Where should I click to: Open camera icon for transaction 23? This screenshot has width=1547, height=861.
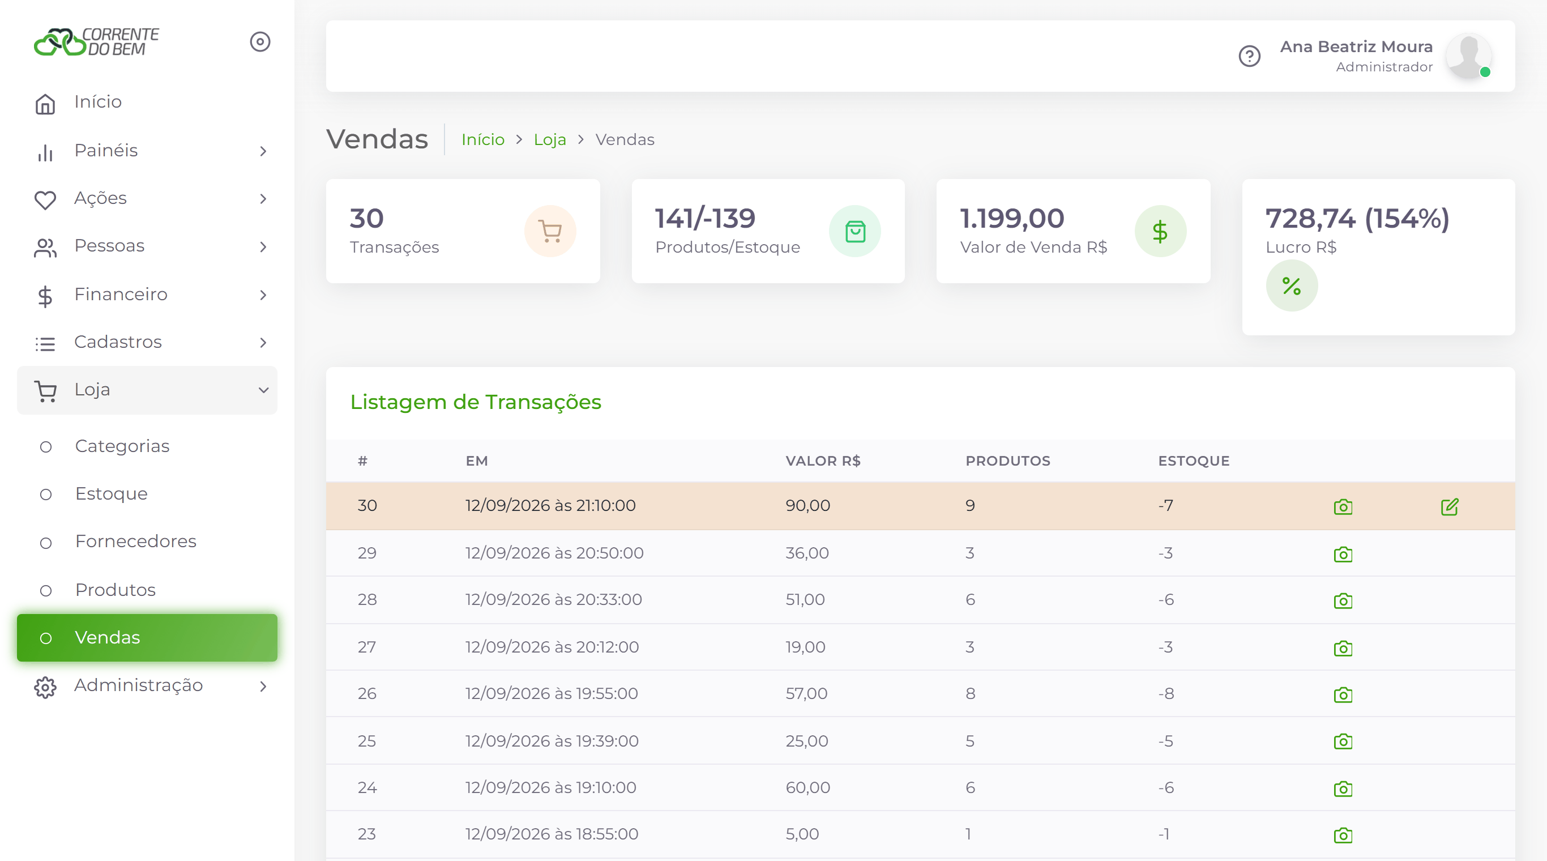[1343, 835]
